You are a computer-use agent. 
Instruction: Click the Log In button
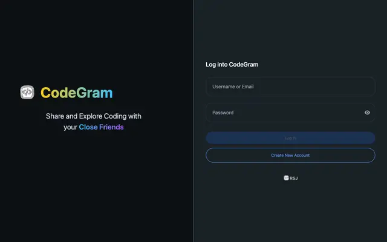[x=290, y=138]
